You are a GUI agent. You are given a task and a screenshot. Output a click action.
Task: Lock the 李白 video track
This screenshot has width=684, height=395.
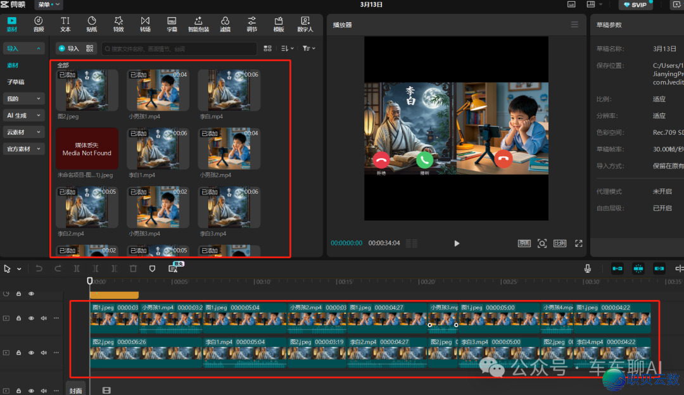click(18, 353)
